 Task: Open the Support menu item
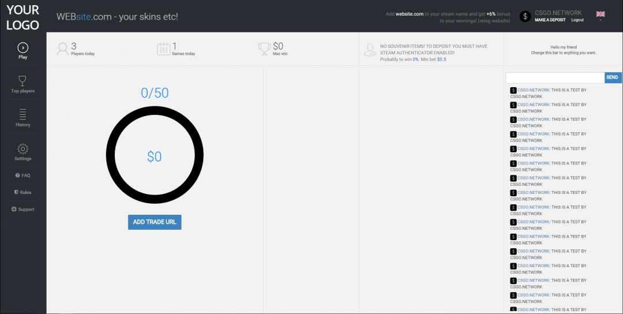point(23,210)
